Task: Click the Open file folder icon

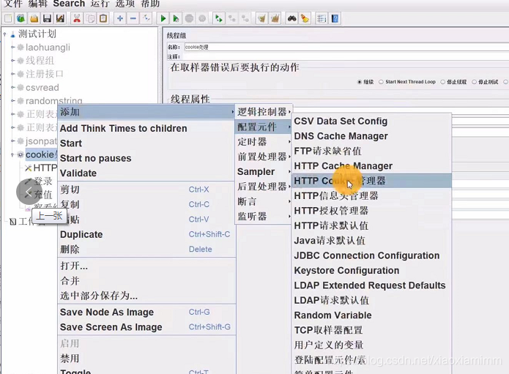Action: [x=34, y=18]
